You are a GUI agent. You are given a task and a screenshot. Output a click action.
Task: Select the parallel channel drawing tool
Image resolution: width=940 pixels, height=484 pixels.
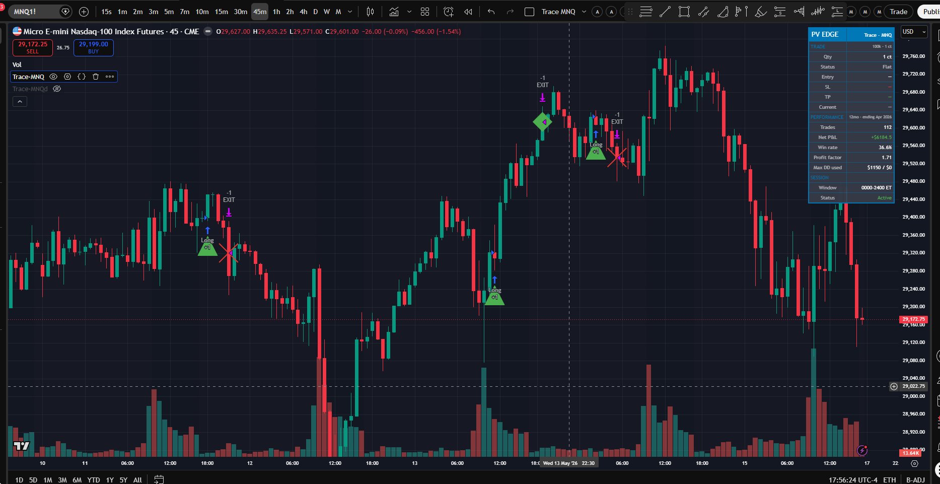(x=703, y=12)
